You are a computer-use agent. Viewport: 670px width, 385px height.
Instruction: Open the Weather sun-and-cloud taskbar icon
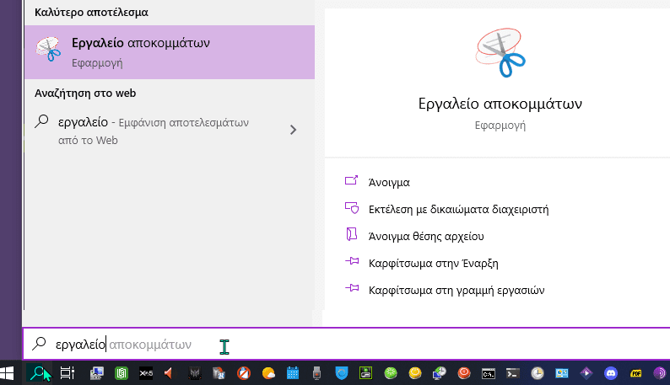pos(268,373)
